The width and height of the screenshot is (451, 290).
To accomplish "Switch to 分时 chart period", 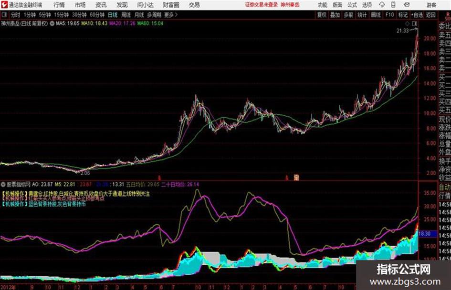I will click(x=16, y=15).
